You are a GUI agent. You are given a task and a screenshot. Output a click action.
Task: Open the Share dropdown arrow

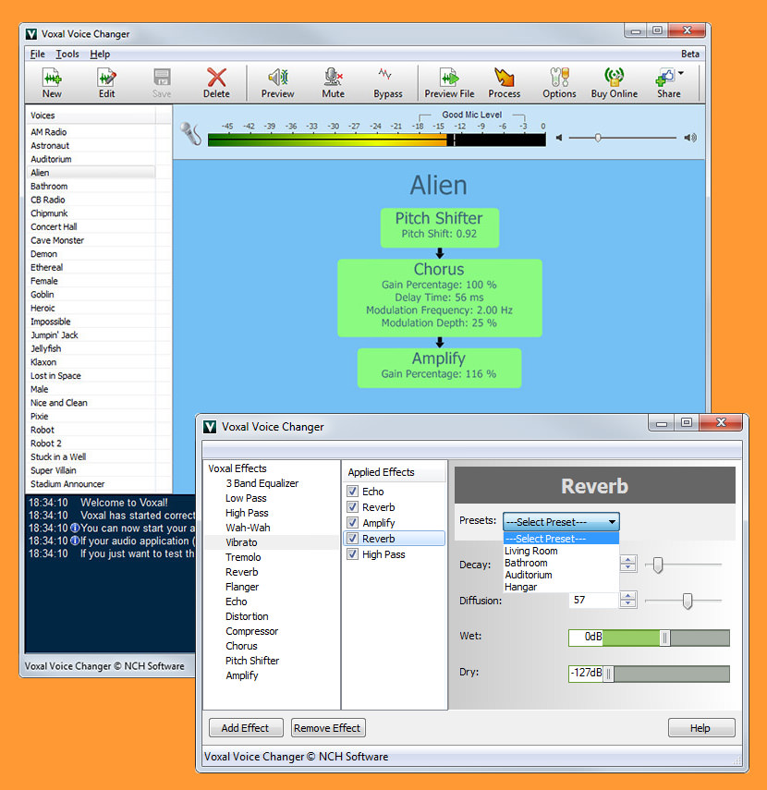681,74
